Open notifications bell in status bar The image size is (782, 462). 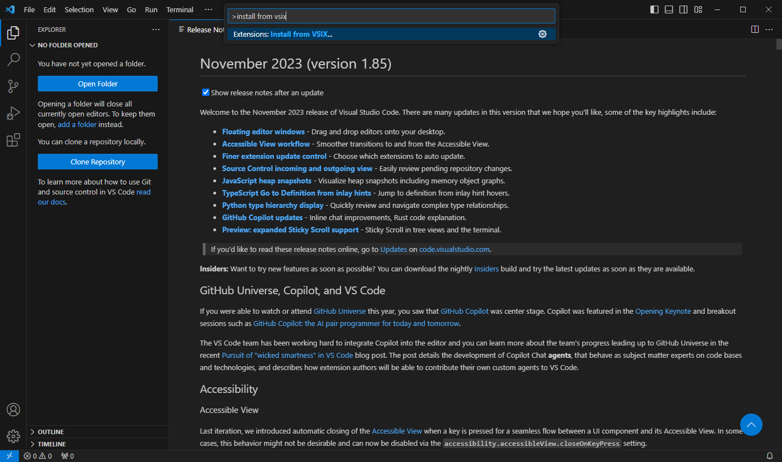(x=770, y=456)
